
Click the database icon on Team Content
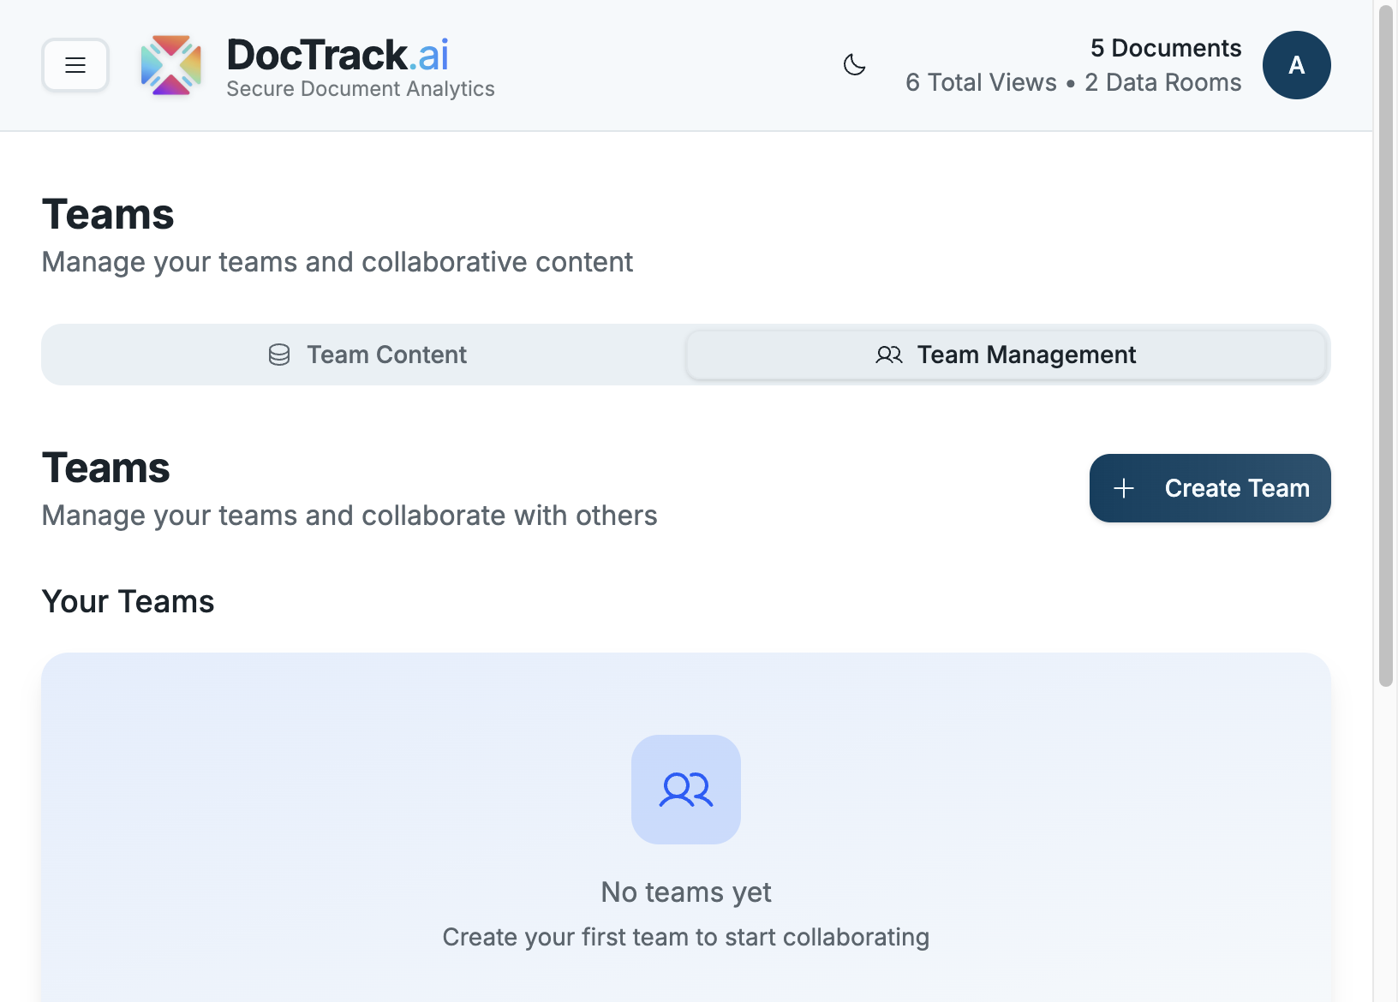(x=279, y=355)
